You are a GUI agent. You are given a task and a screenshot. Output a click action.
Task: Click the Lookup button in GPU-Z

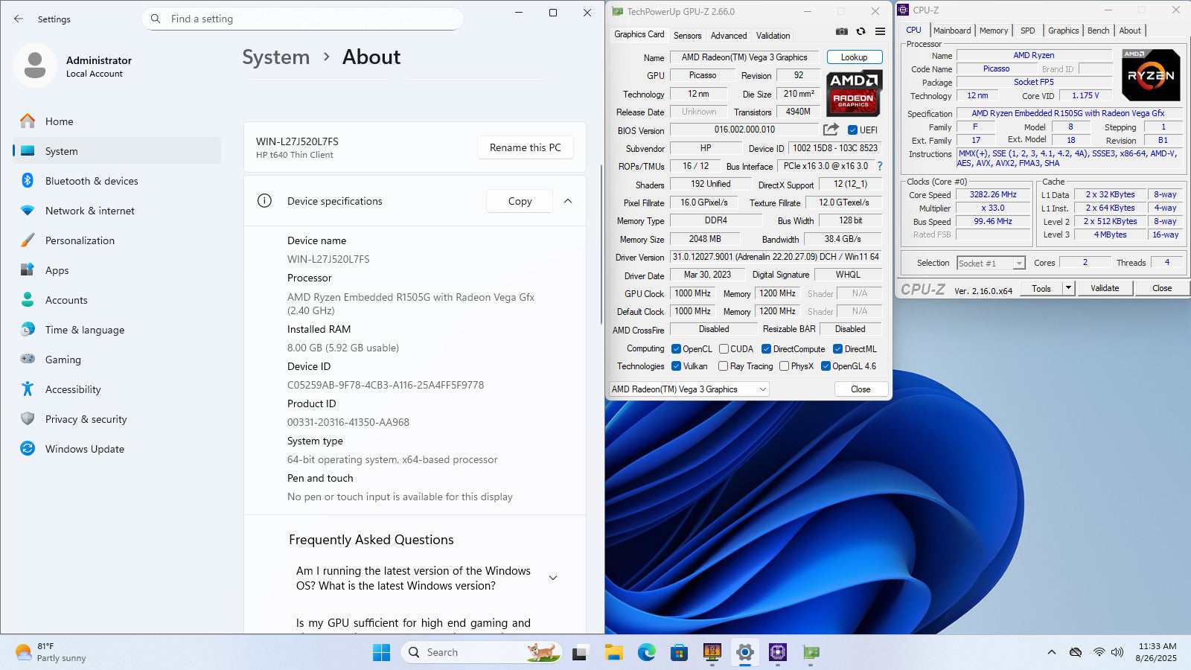point(854,57)
